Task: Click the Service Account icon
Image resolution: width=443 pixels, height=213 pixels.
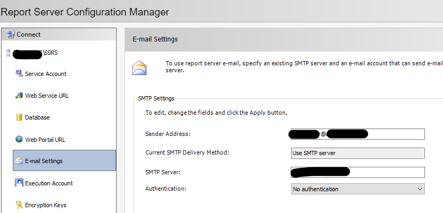Action: pyautogui.click(x=19, y=74)
